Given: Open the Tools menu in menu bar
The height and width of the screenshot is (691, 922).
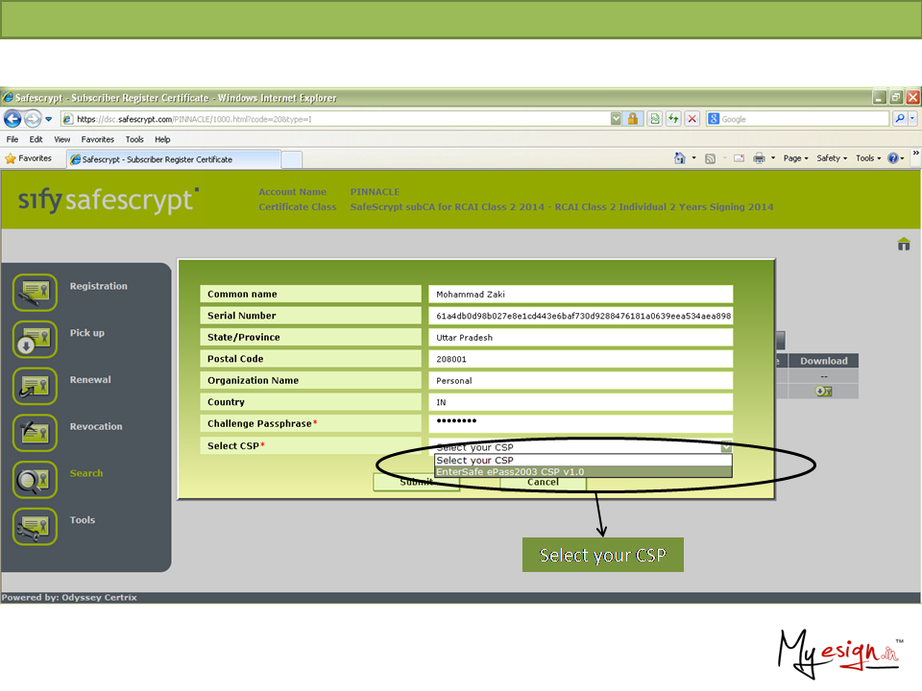Looking at the screenshot, I should [134, 139].
